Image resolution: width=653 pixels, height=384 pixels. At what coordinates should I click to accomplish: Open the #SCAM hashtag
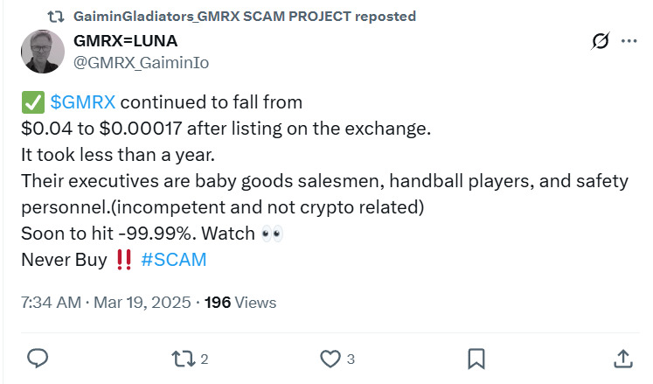coord(173,259)
